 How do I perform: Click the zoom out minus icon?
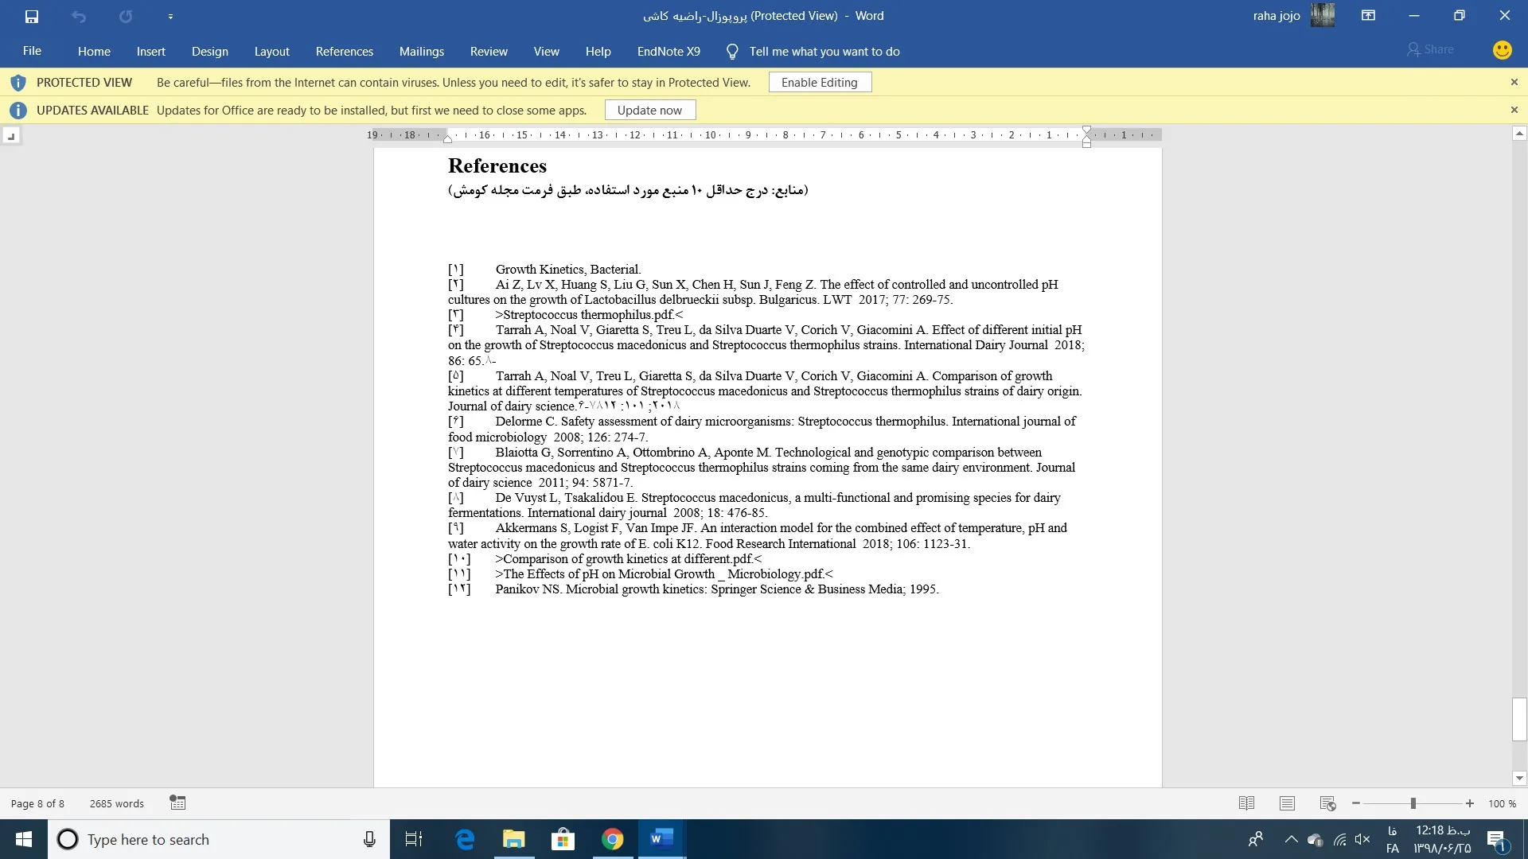pos(1356,803)
